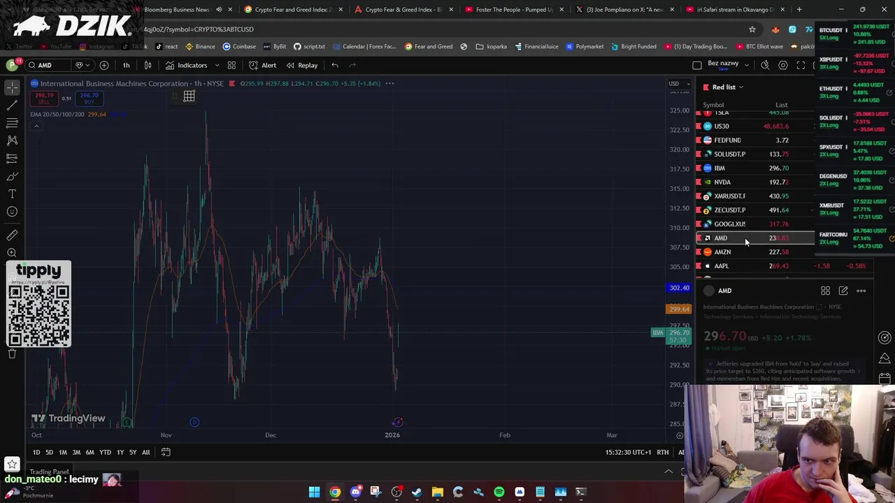
Task: Switch to Joe Pompliano on X tab
Action: (x=624, y=9)
